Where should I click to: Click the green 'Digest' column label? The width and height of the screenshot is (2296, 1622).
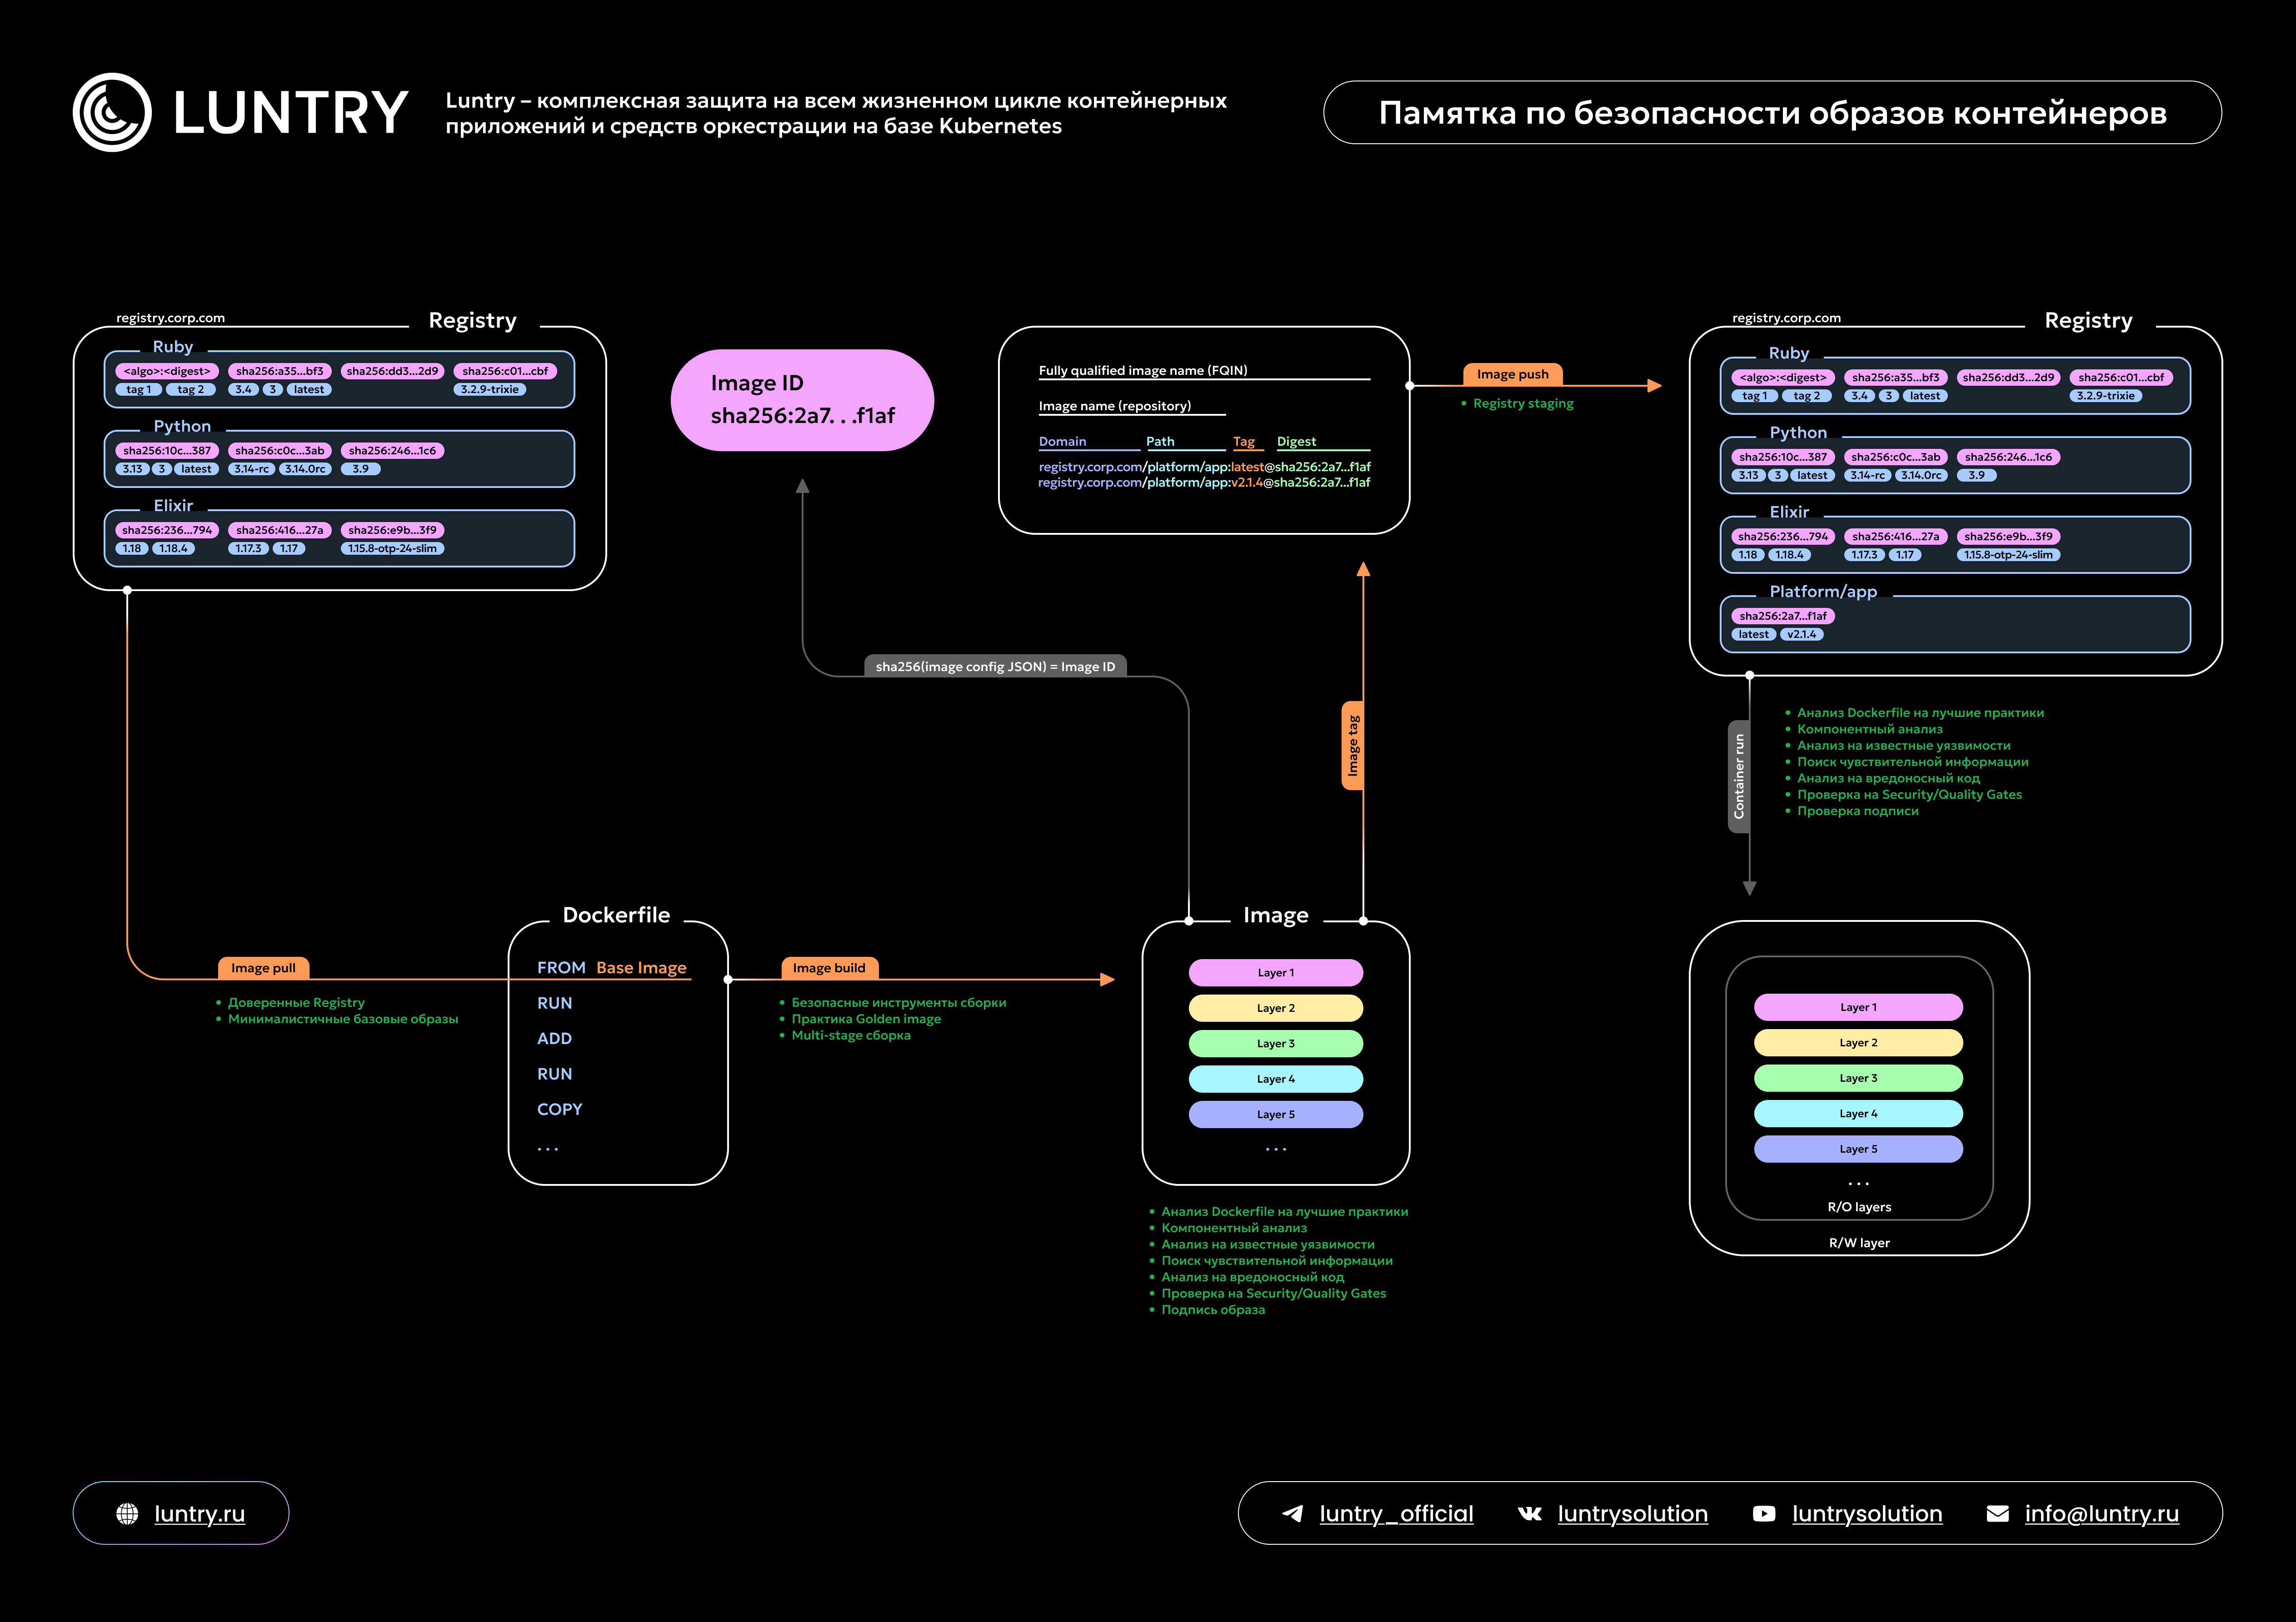tap(1296, 441)
